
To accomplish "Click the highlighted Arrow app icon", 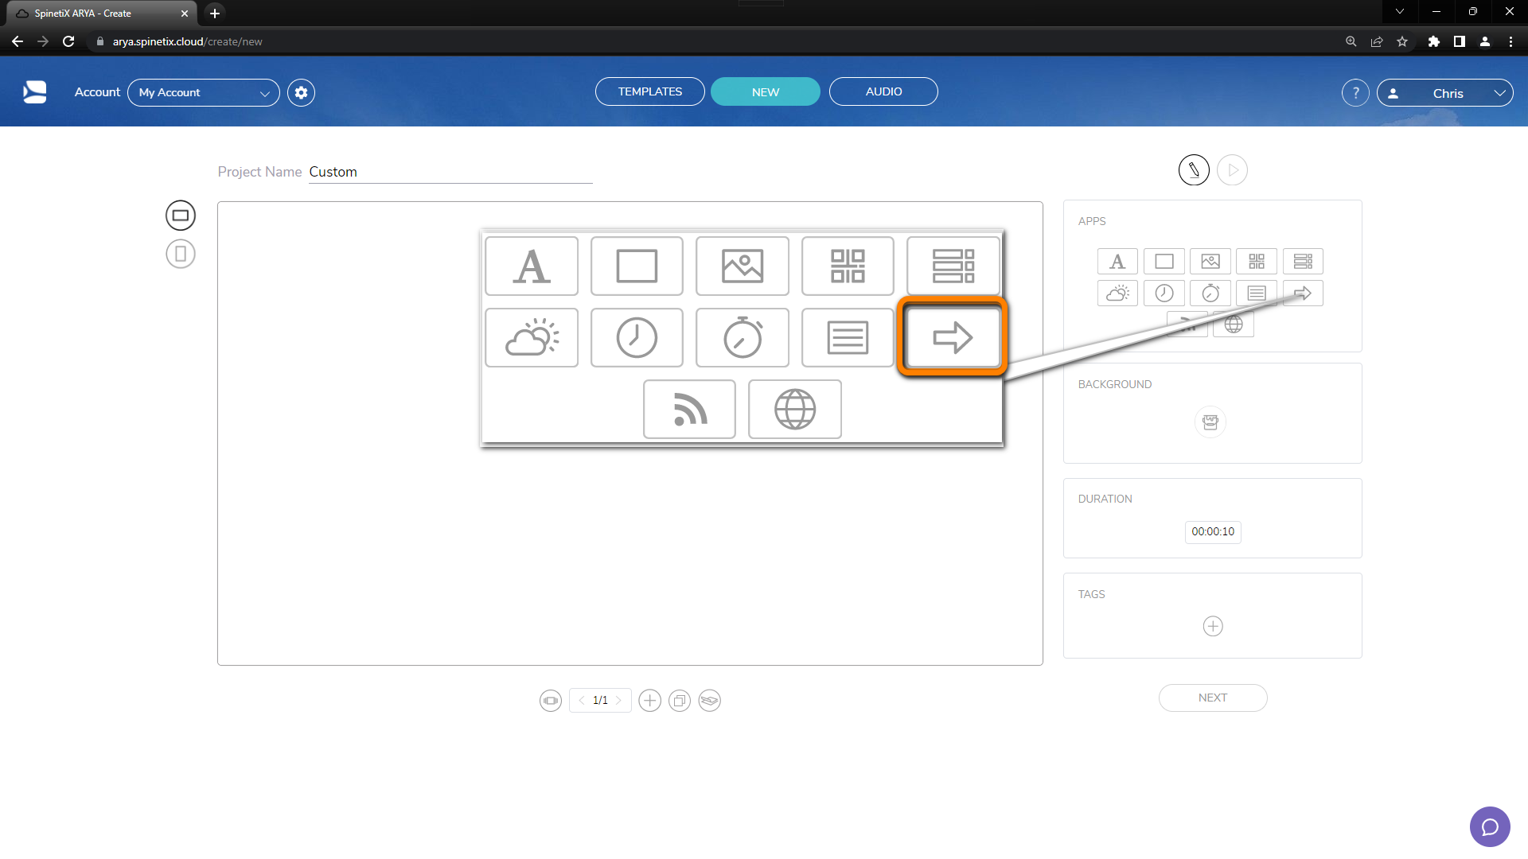I will [952, 337].
